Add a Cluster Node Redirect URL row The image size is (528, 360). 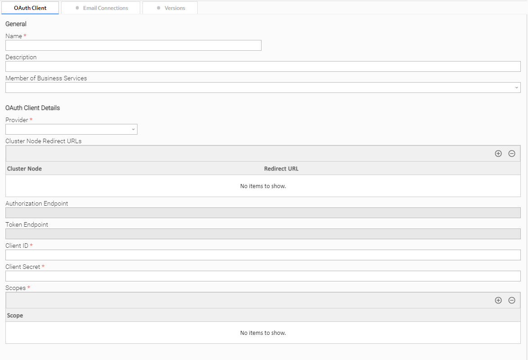click(498, 154)
